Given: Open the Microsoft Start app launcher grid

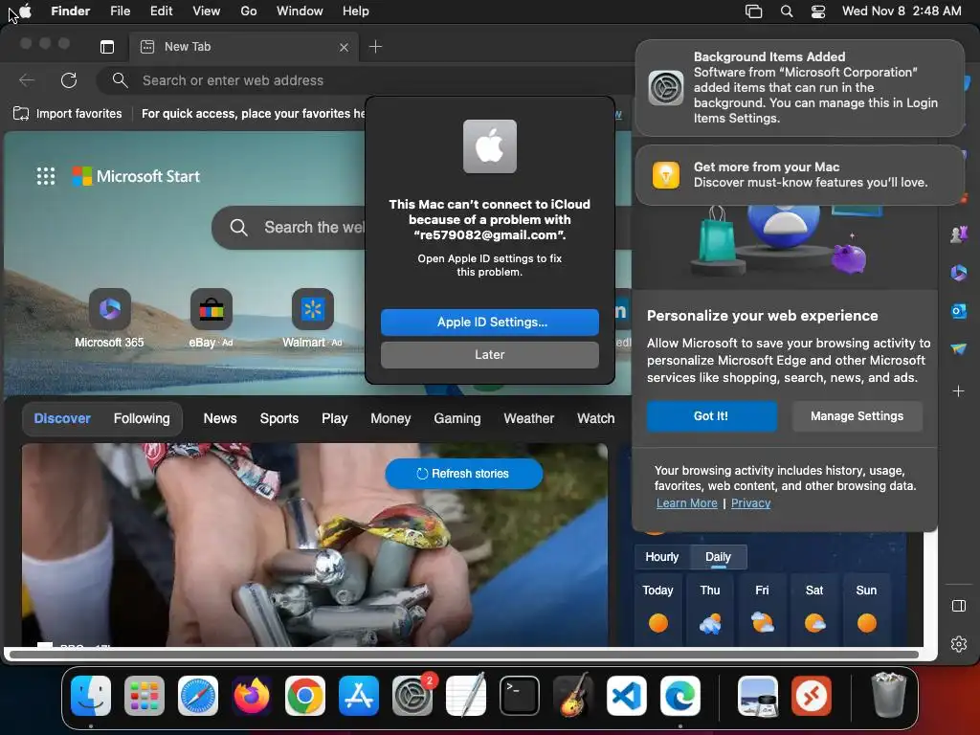Looking at the screenshot, I should (x=46, y=176).
